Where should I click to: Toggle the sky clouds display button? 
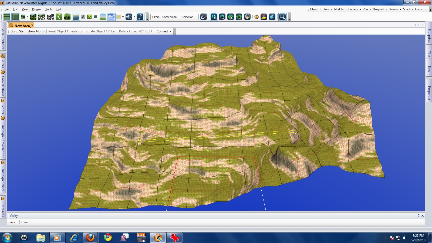click(x=111, y=17)
